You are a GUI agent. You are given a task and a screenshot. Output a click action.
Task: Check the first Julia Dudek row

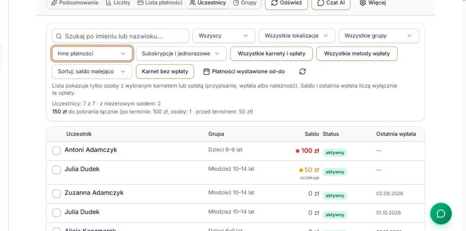[x=57, y=170]
